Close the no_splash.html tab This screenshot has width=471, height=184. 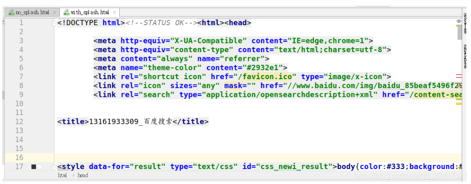[54, 12]
